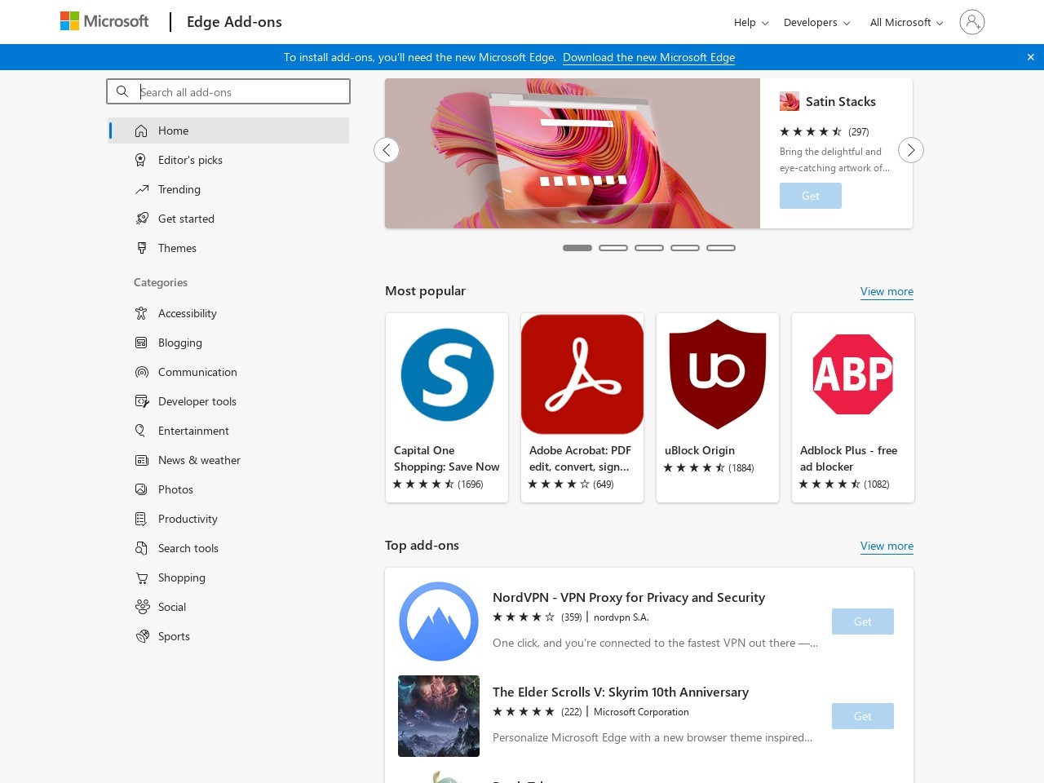The image size is (1044, 783).
Task: Select the Accessibility category
Action: point(228,313)
